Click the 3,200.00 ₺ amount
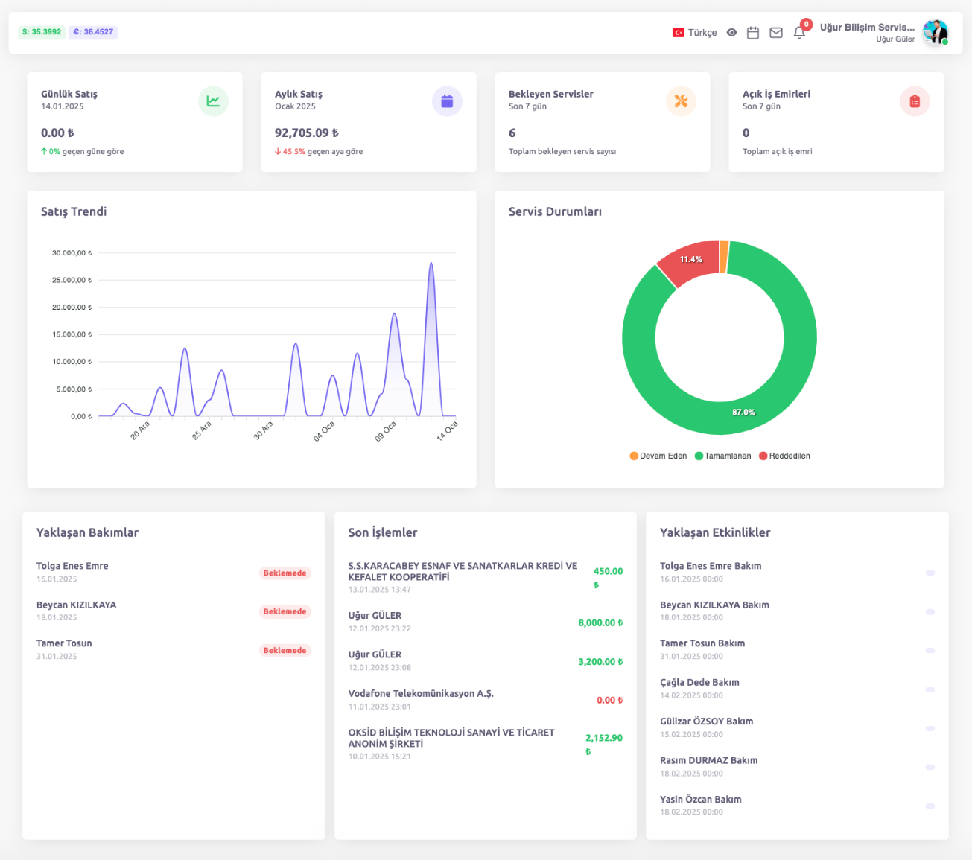This screenshot has width=972, height=860. 600,661
